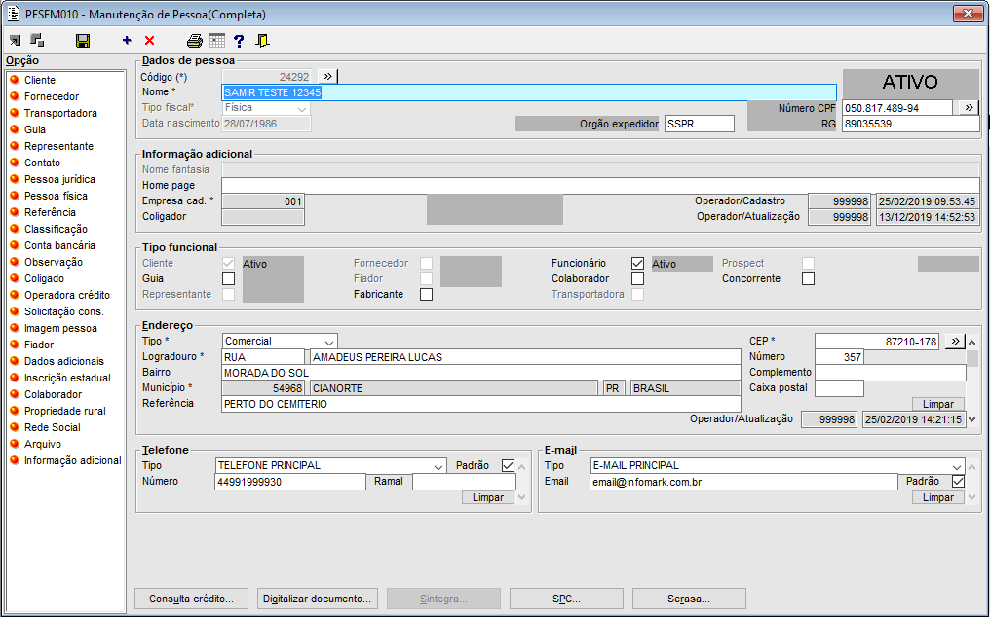Click the Consulta crédito button
Screen dimensions: 990x617
[192, 599]
